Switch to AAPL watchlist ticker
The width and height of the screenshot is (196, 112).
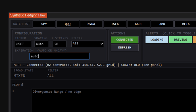click(x=139, y=24)
